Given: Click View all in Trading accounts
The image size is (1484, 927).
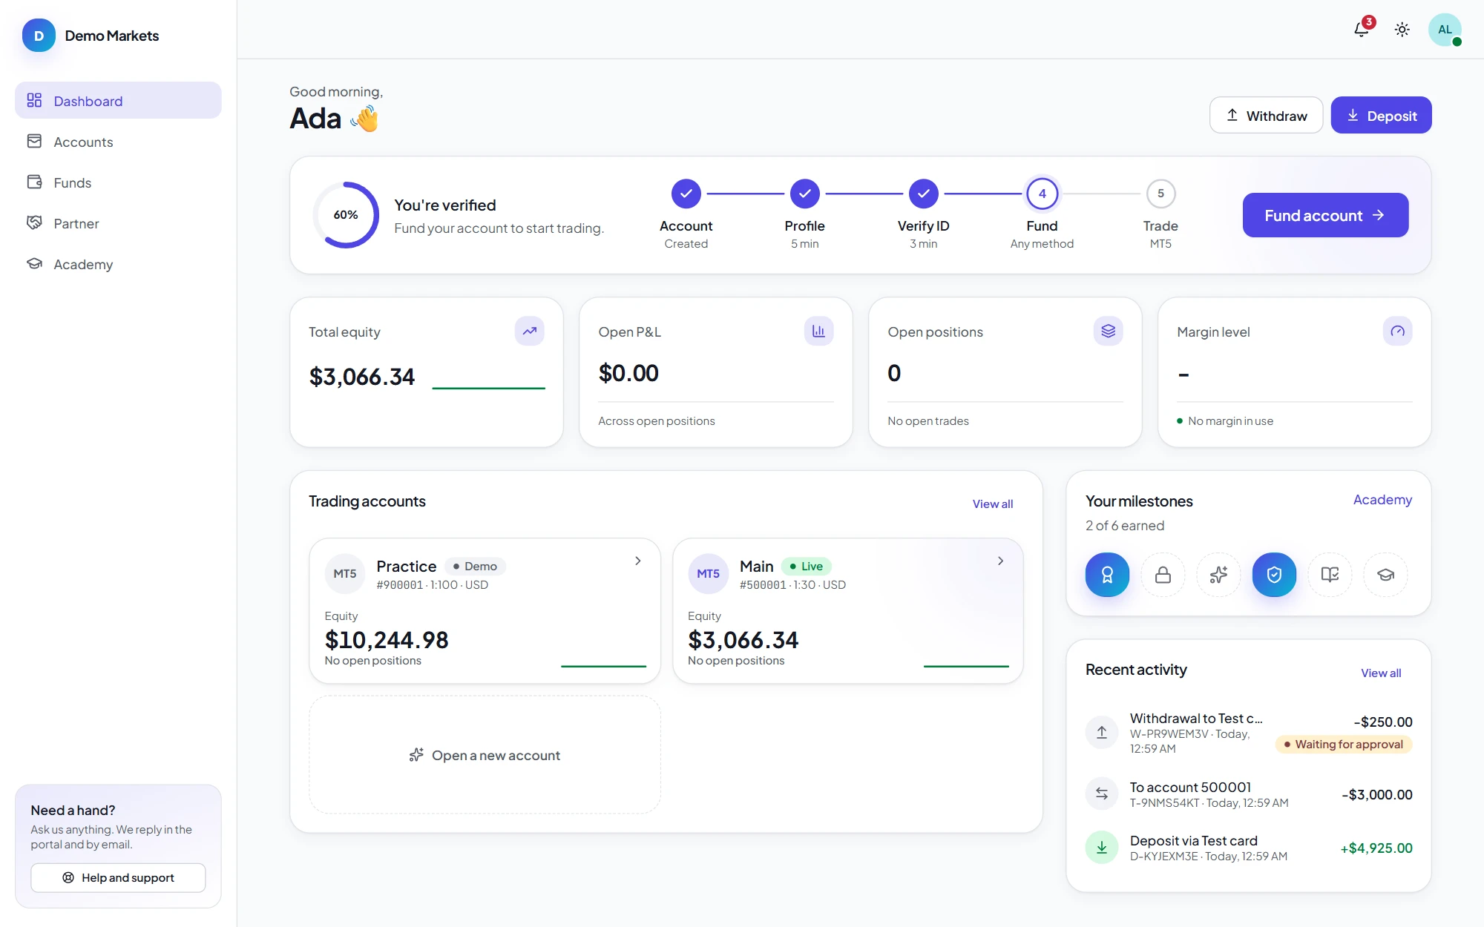Looking at the screenshot, I should coord(993,504).
